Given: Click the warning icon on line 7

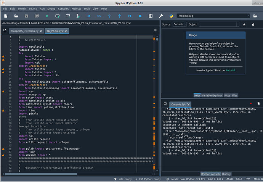Looking at the screenshot, I should [3, 56].
